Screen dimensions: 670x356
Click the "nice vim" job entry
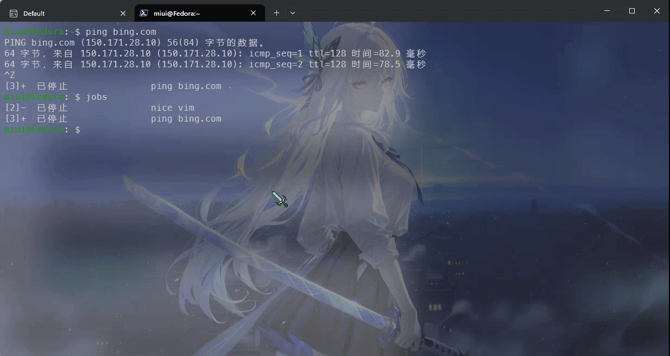(172, 108)
